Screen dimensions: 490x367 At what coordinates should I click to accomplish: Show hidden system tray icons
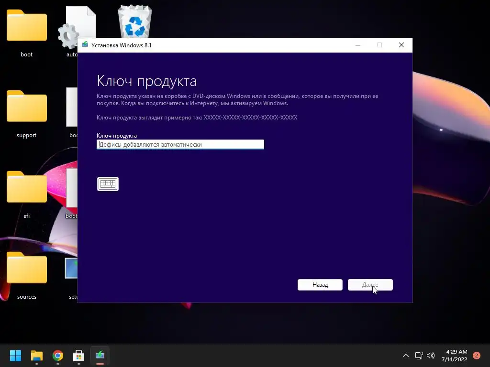coord(406,356)
